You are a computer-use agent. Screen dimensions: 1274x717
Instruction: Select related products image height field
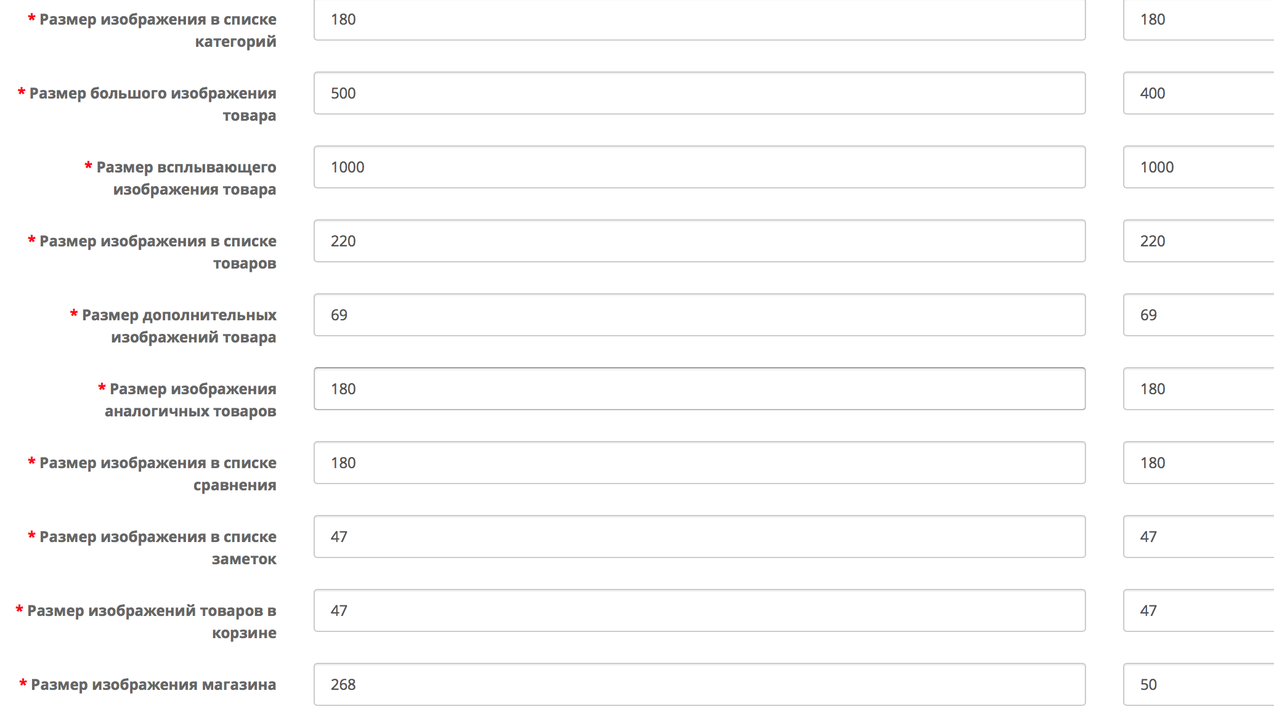point(1198,389)
